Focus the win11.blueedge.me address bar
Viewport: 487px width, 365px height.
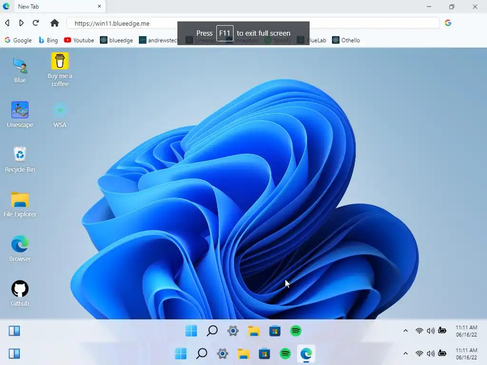point(253,23)
